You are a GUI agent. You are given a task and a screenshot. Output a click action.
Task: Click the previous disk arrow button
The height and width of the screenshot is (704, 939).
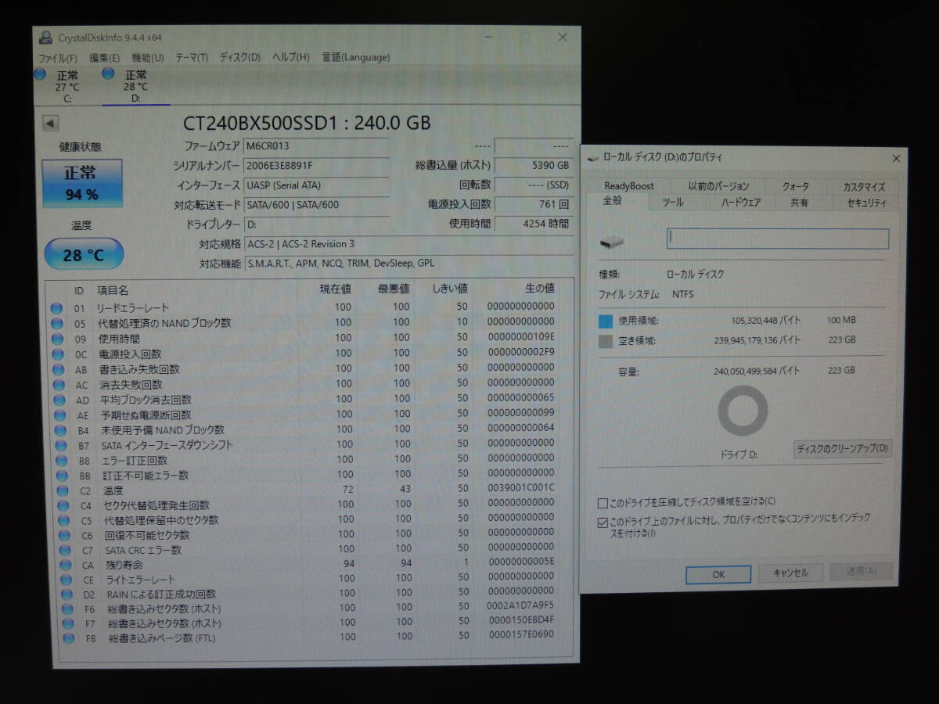(51, 123)
